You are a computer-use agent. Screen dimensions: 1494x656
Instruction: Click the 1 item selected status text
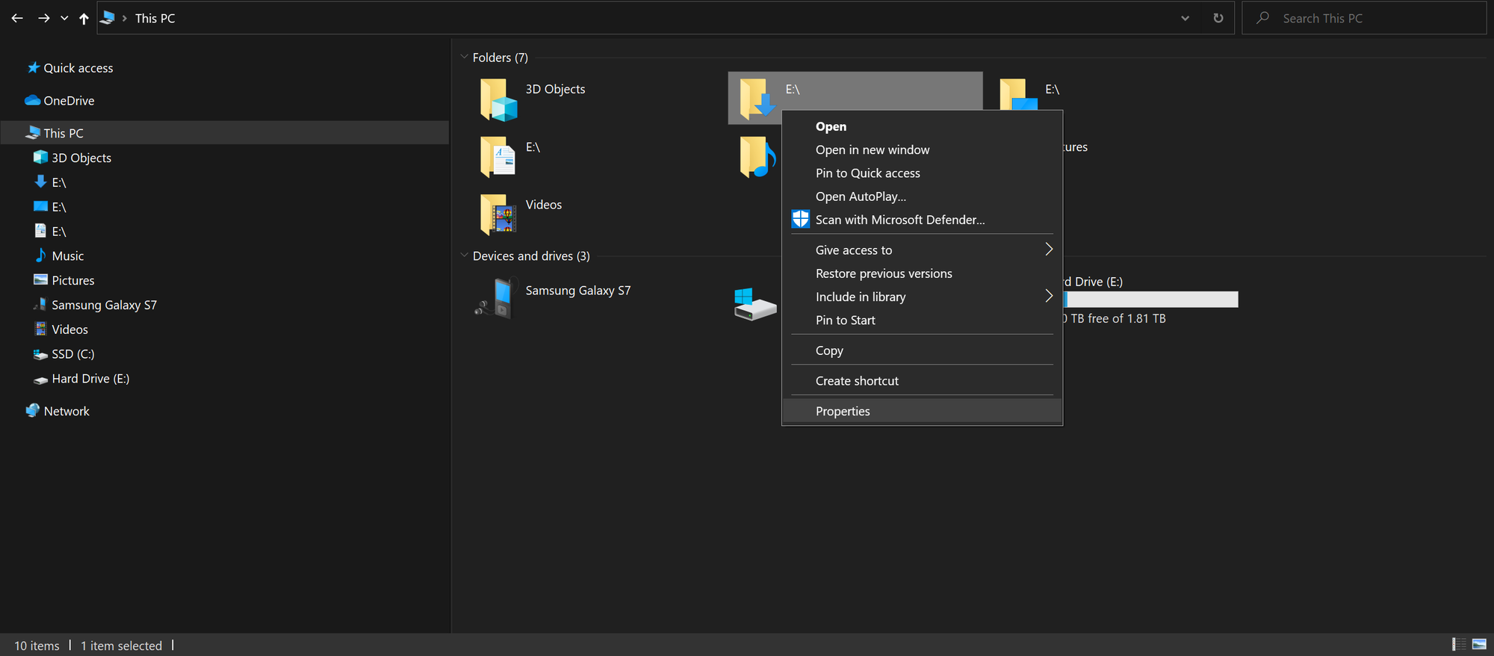[121, 646]
